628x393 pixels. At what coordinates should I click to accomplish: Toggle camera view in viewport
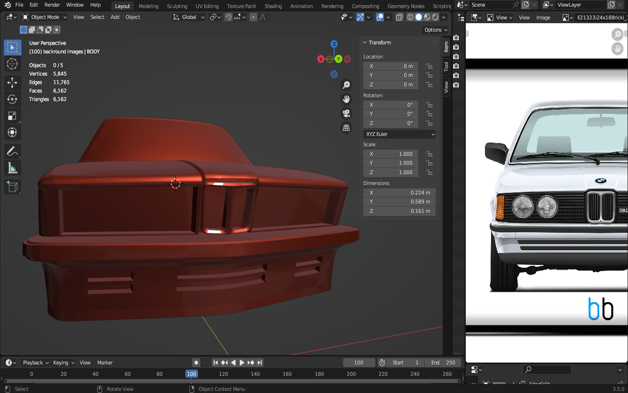click(346, 114)
